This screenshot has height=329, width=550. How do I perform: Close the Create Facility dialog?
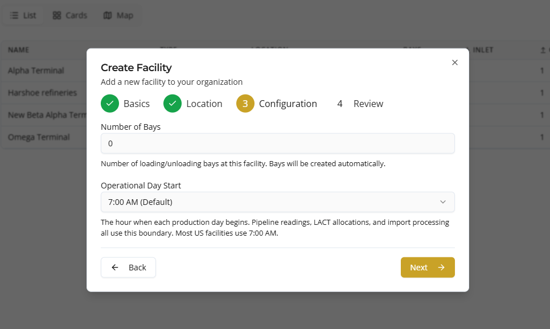(x=454, y=63)
